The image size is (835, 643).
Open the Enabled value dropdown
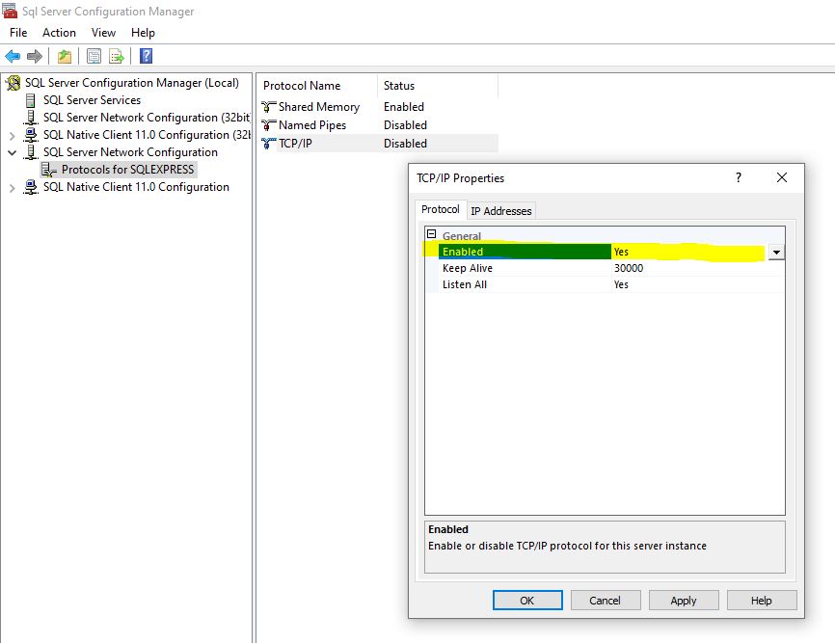(x=776, y=252)
